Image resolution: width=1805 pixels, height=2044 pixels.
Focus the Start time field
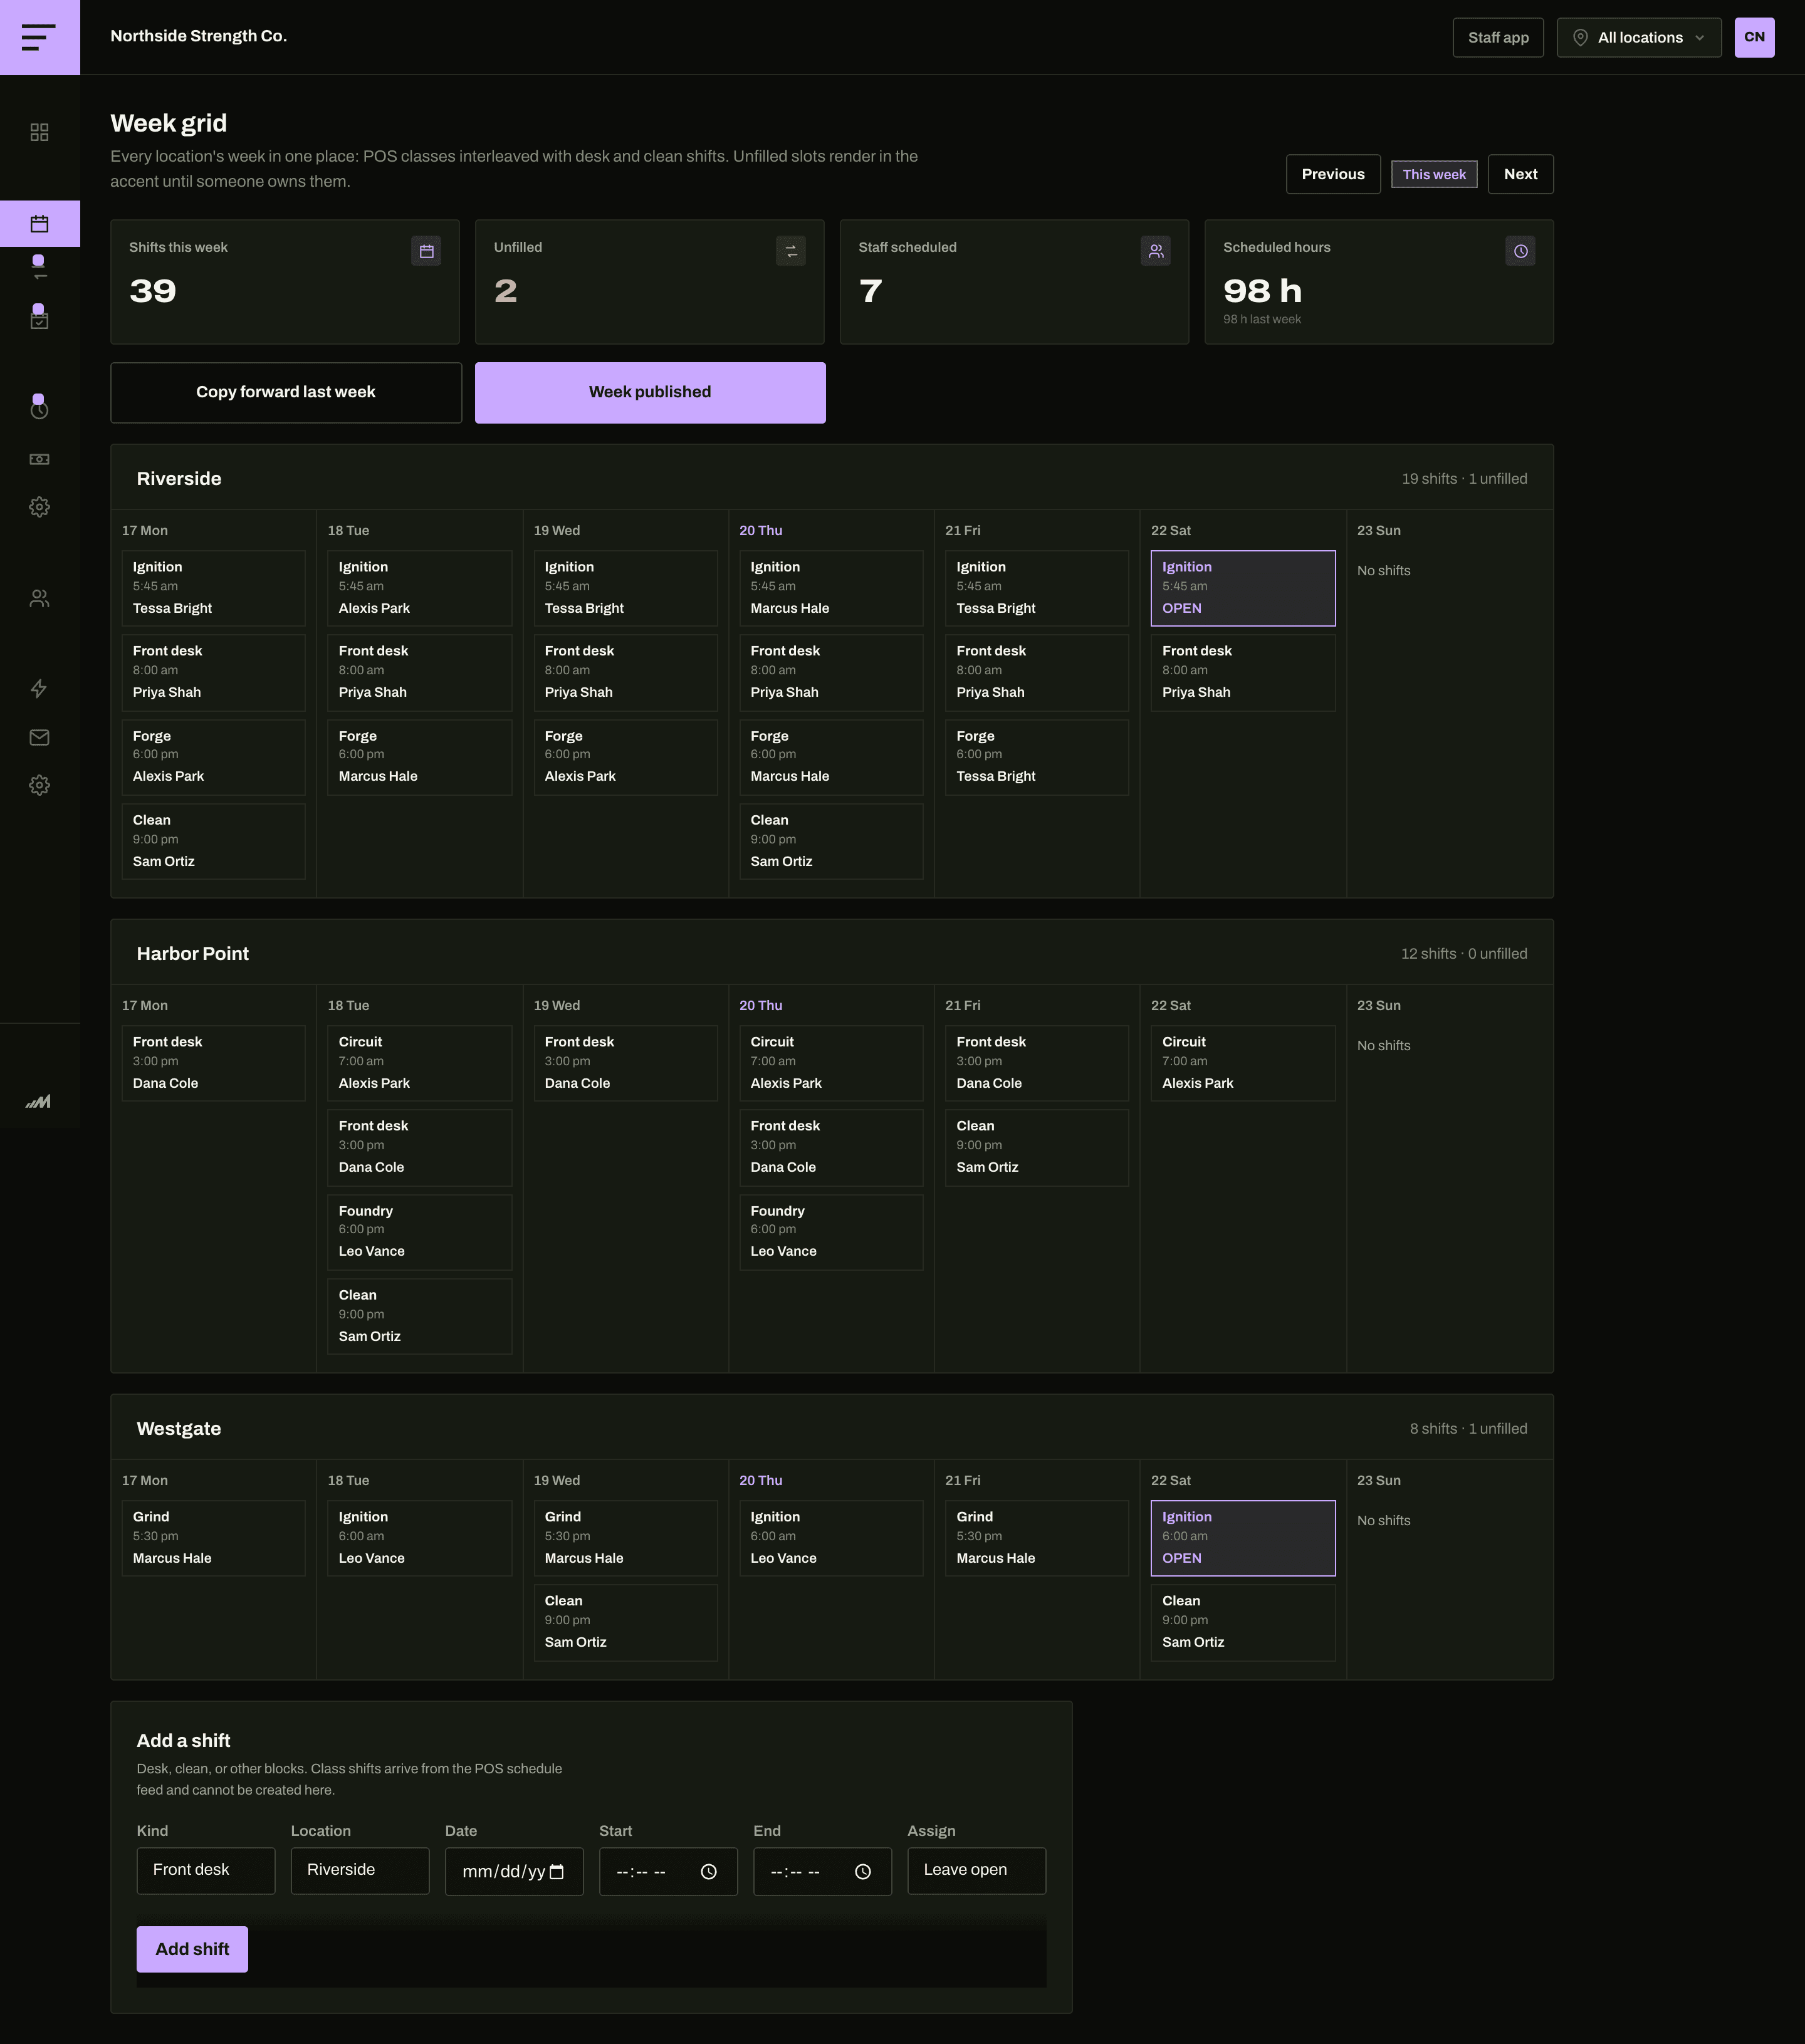click(668, 1872)
